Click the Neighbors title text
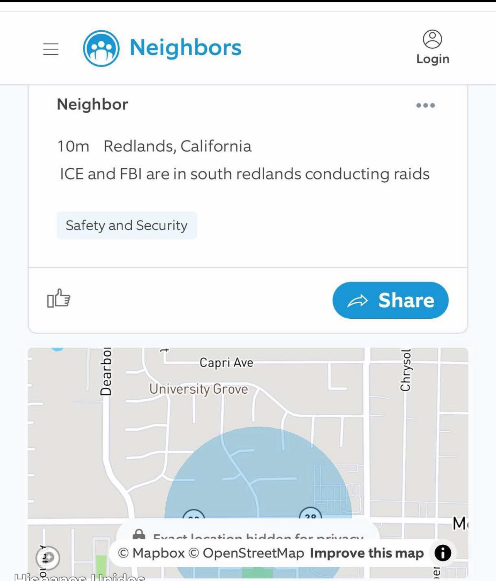Viewport: 496px width, 581px height. pyautogui.click(x=185, y=48)
